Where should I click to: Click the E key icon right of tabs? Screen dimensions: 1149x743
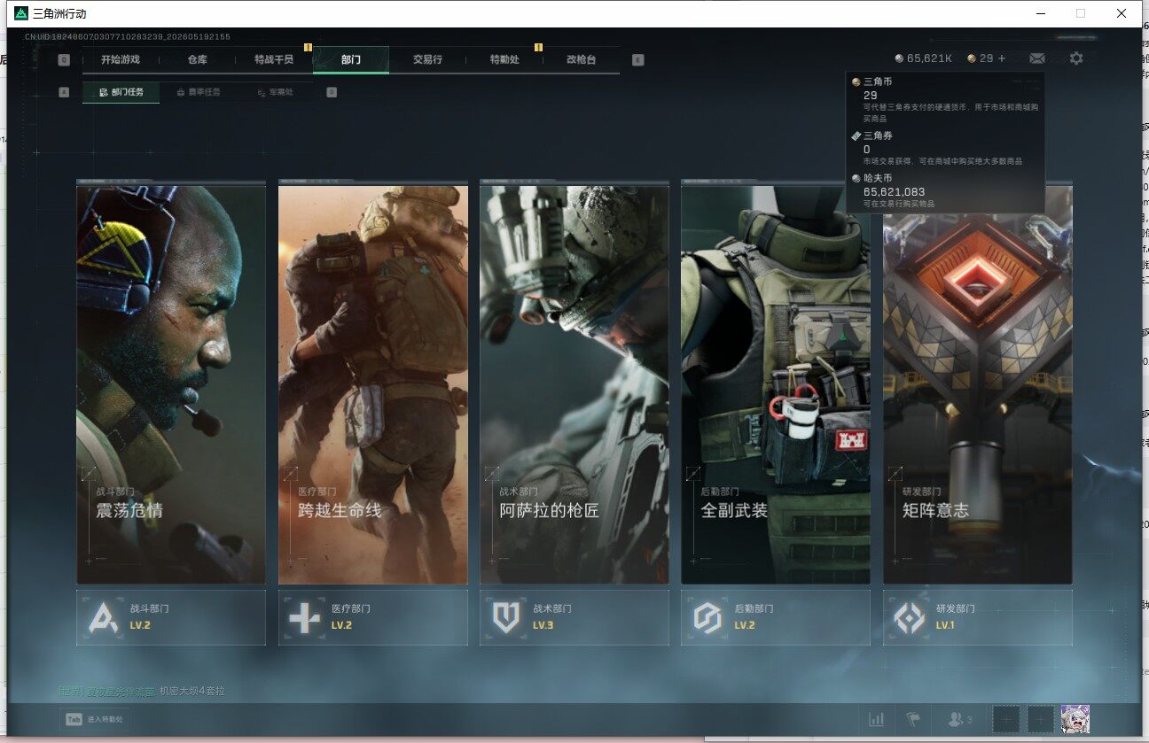pyautogui.click(x=638, y=60)
